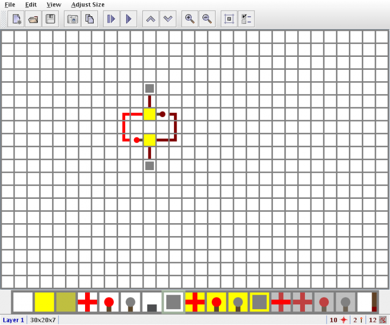The image size is (390, 325).
Task: Select the white-bordered gray square tile
Action: click(x=173, y=302)
